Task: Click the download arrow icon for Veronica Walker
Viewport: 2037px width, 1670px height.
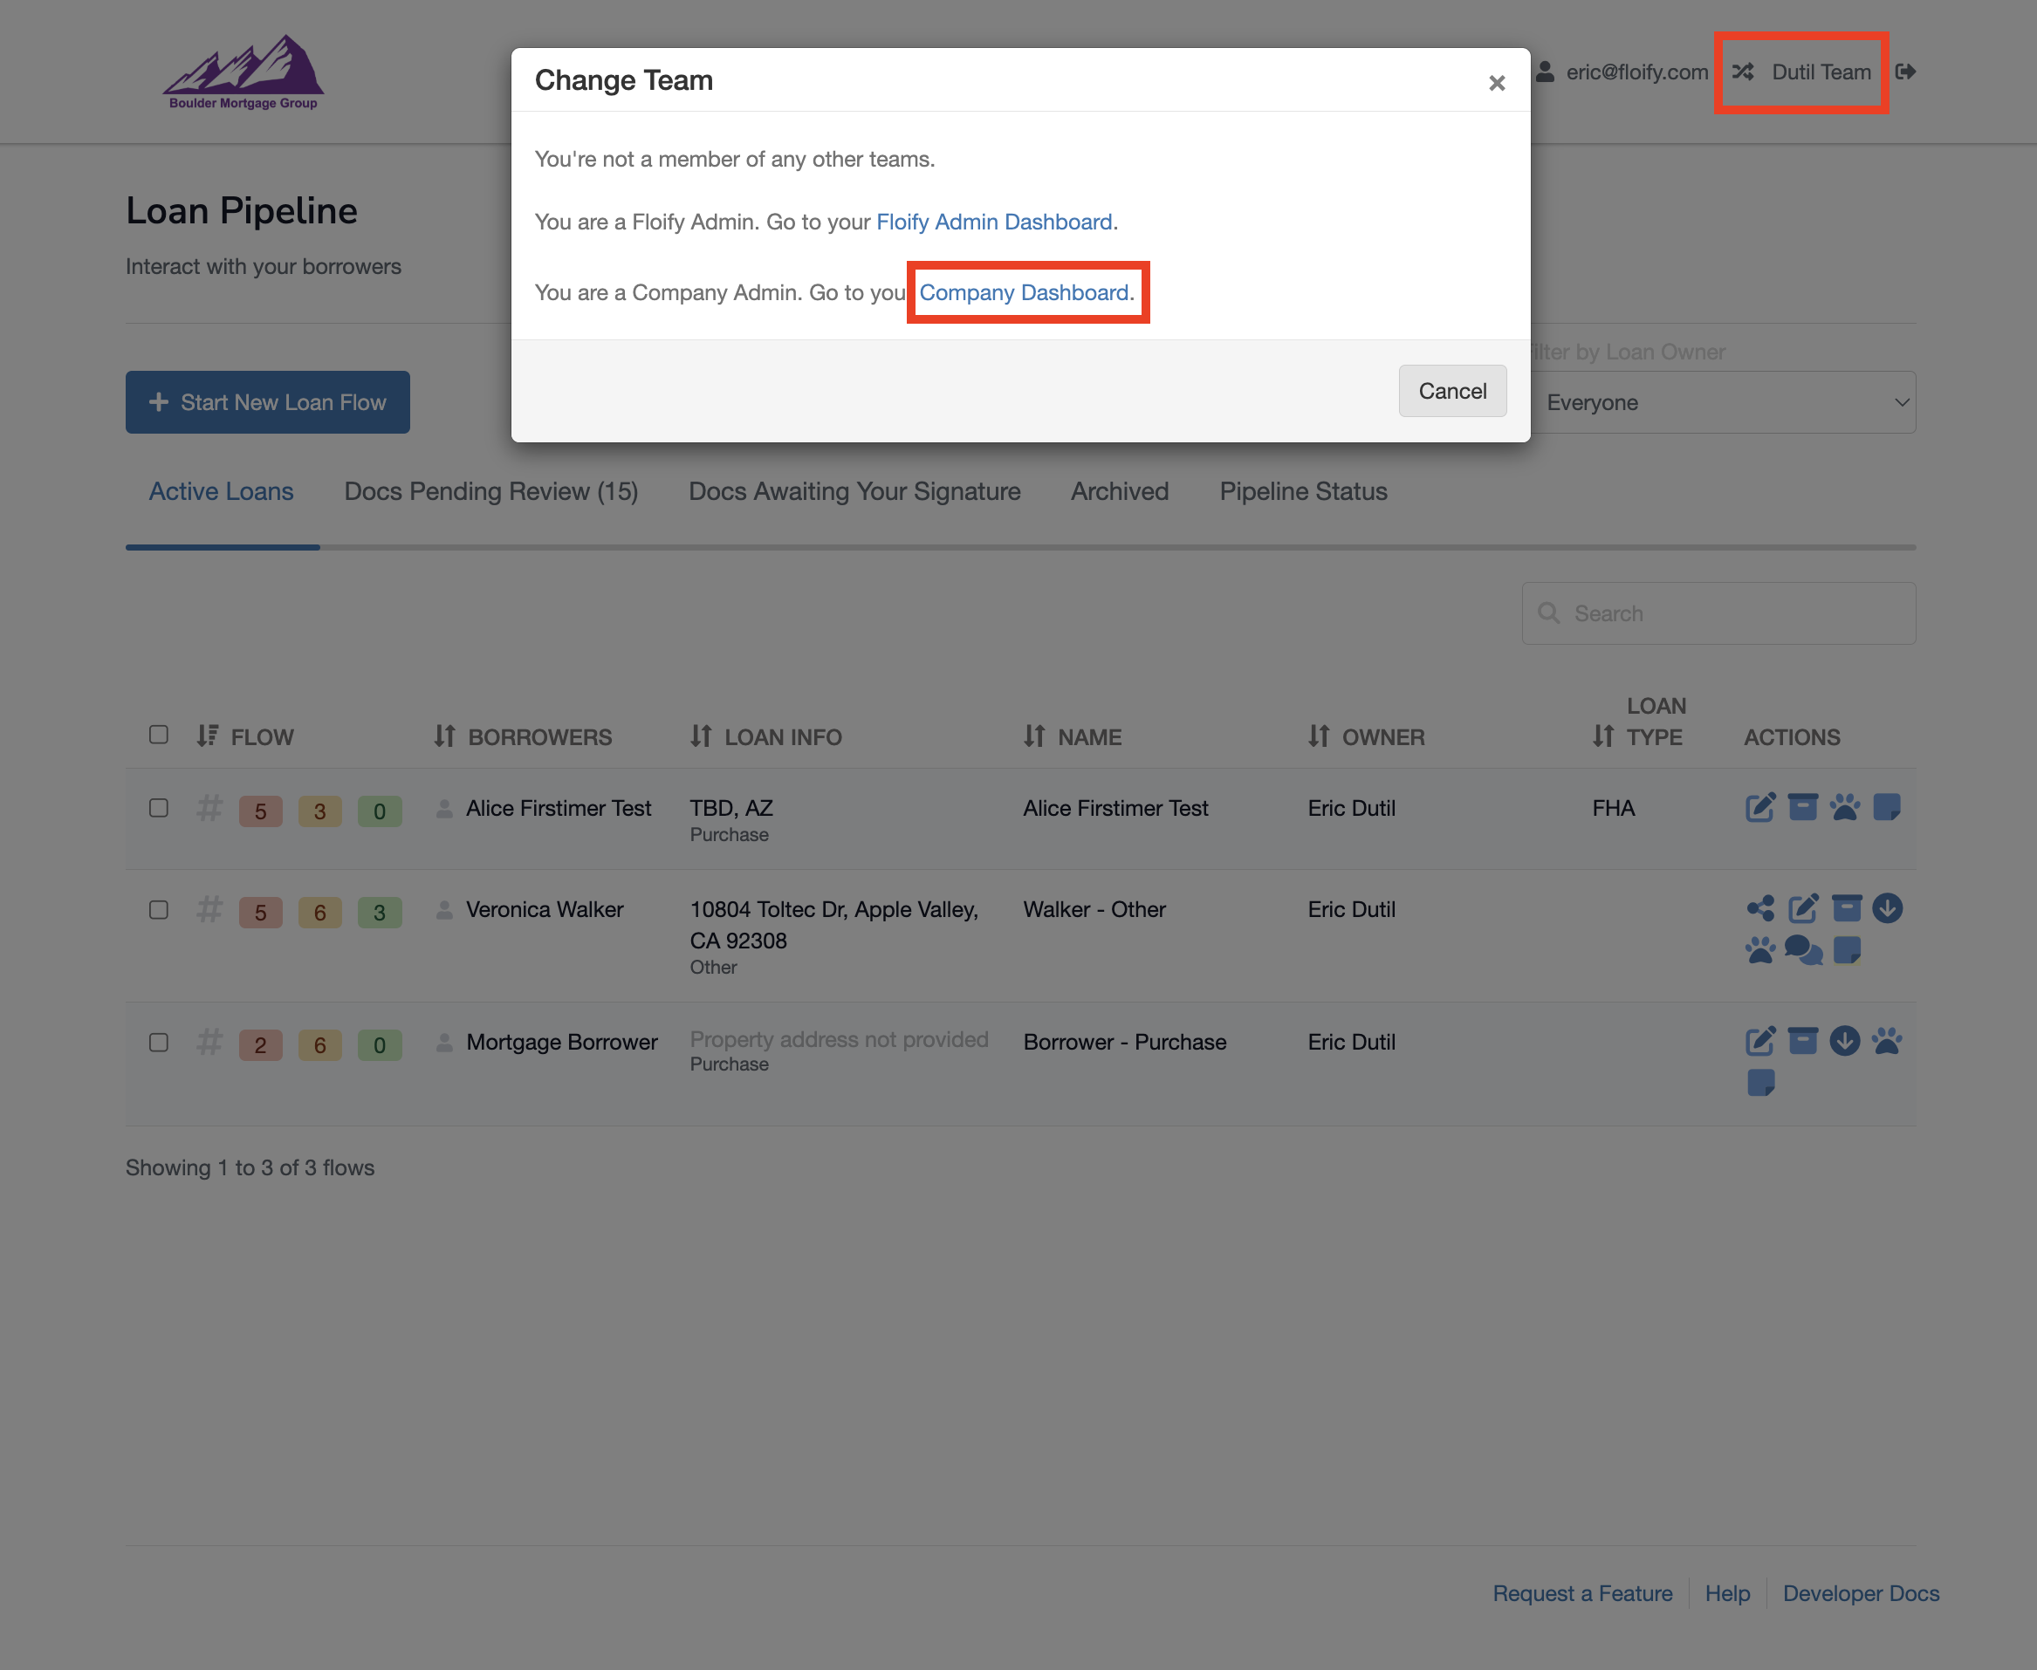Action: [x=1887, y=908]
